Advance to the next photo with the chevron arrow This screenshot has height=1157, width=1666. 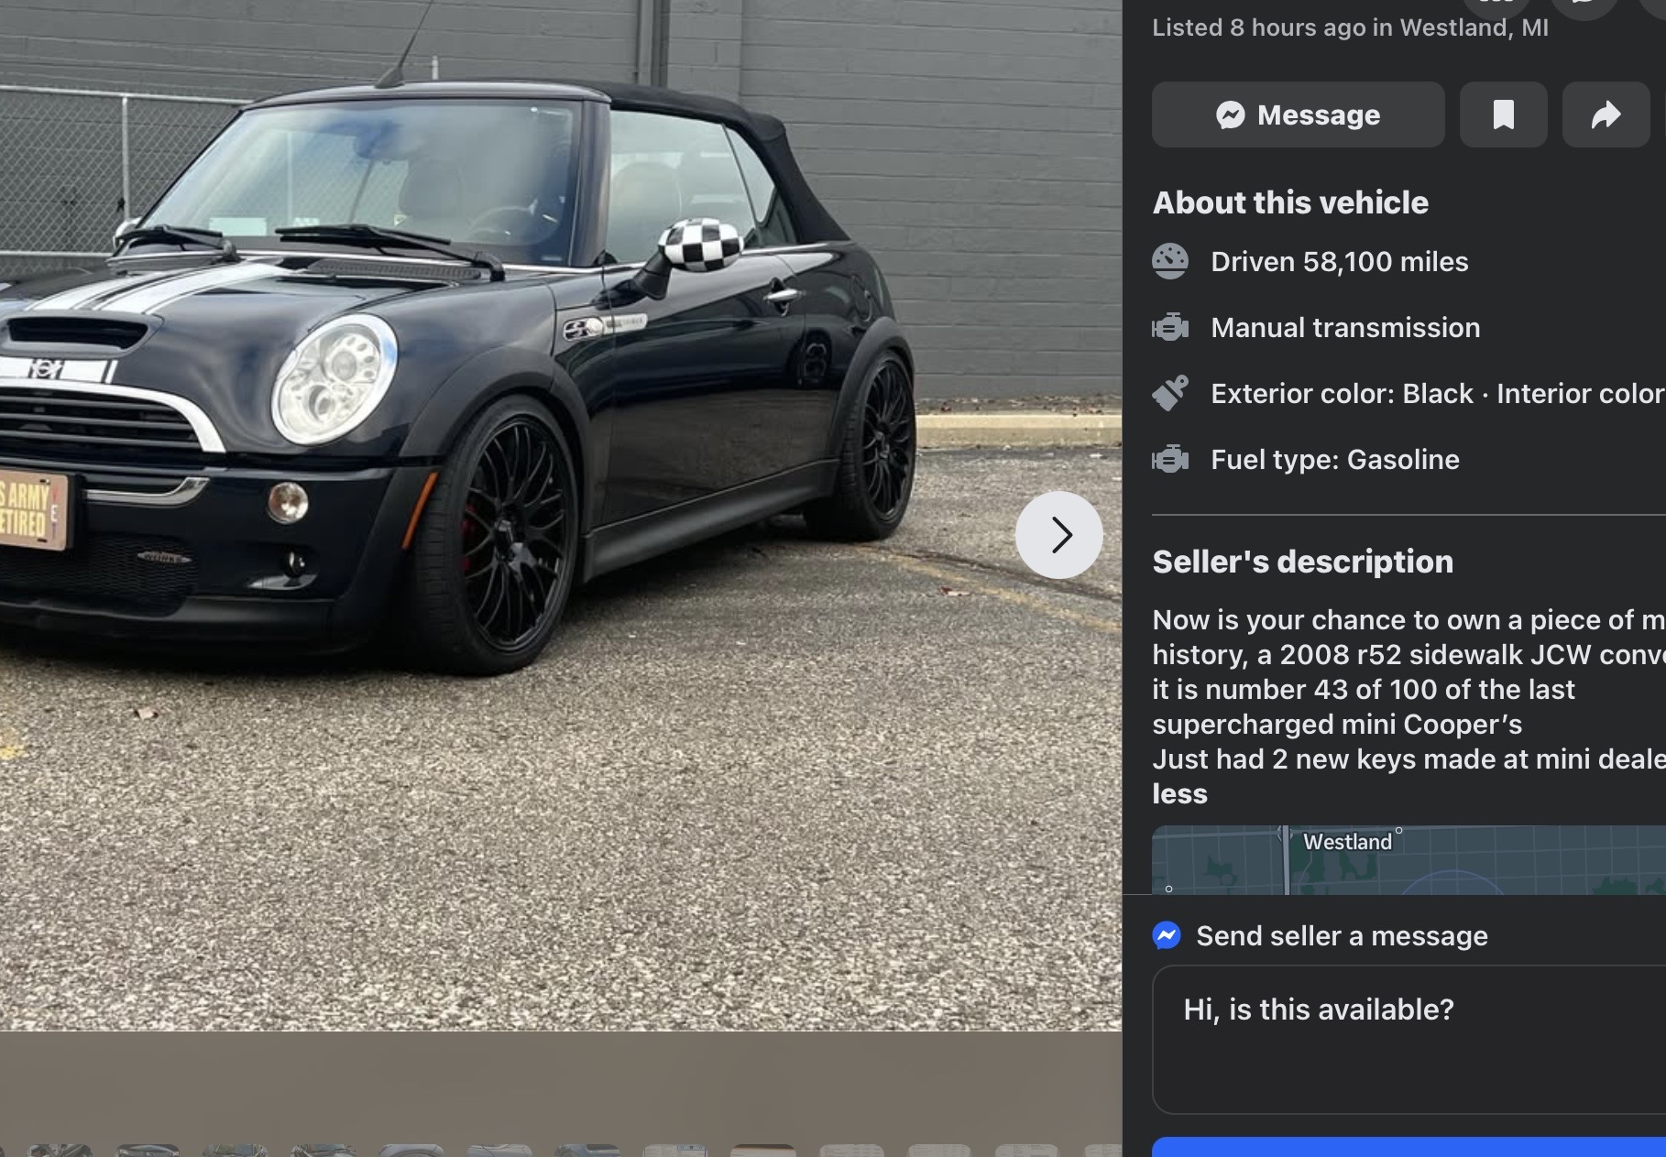point(1058,535)
